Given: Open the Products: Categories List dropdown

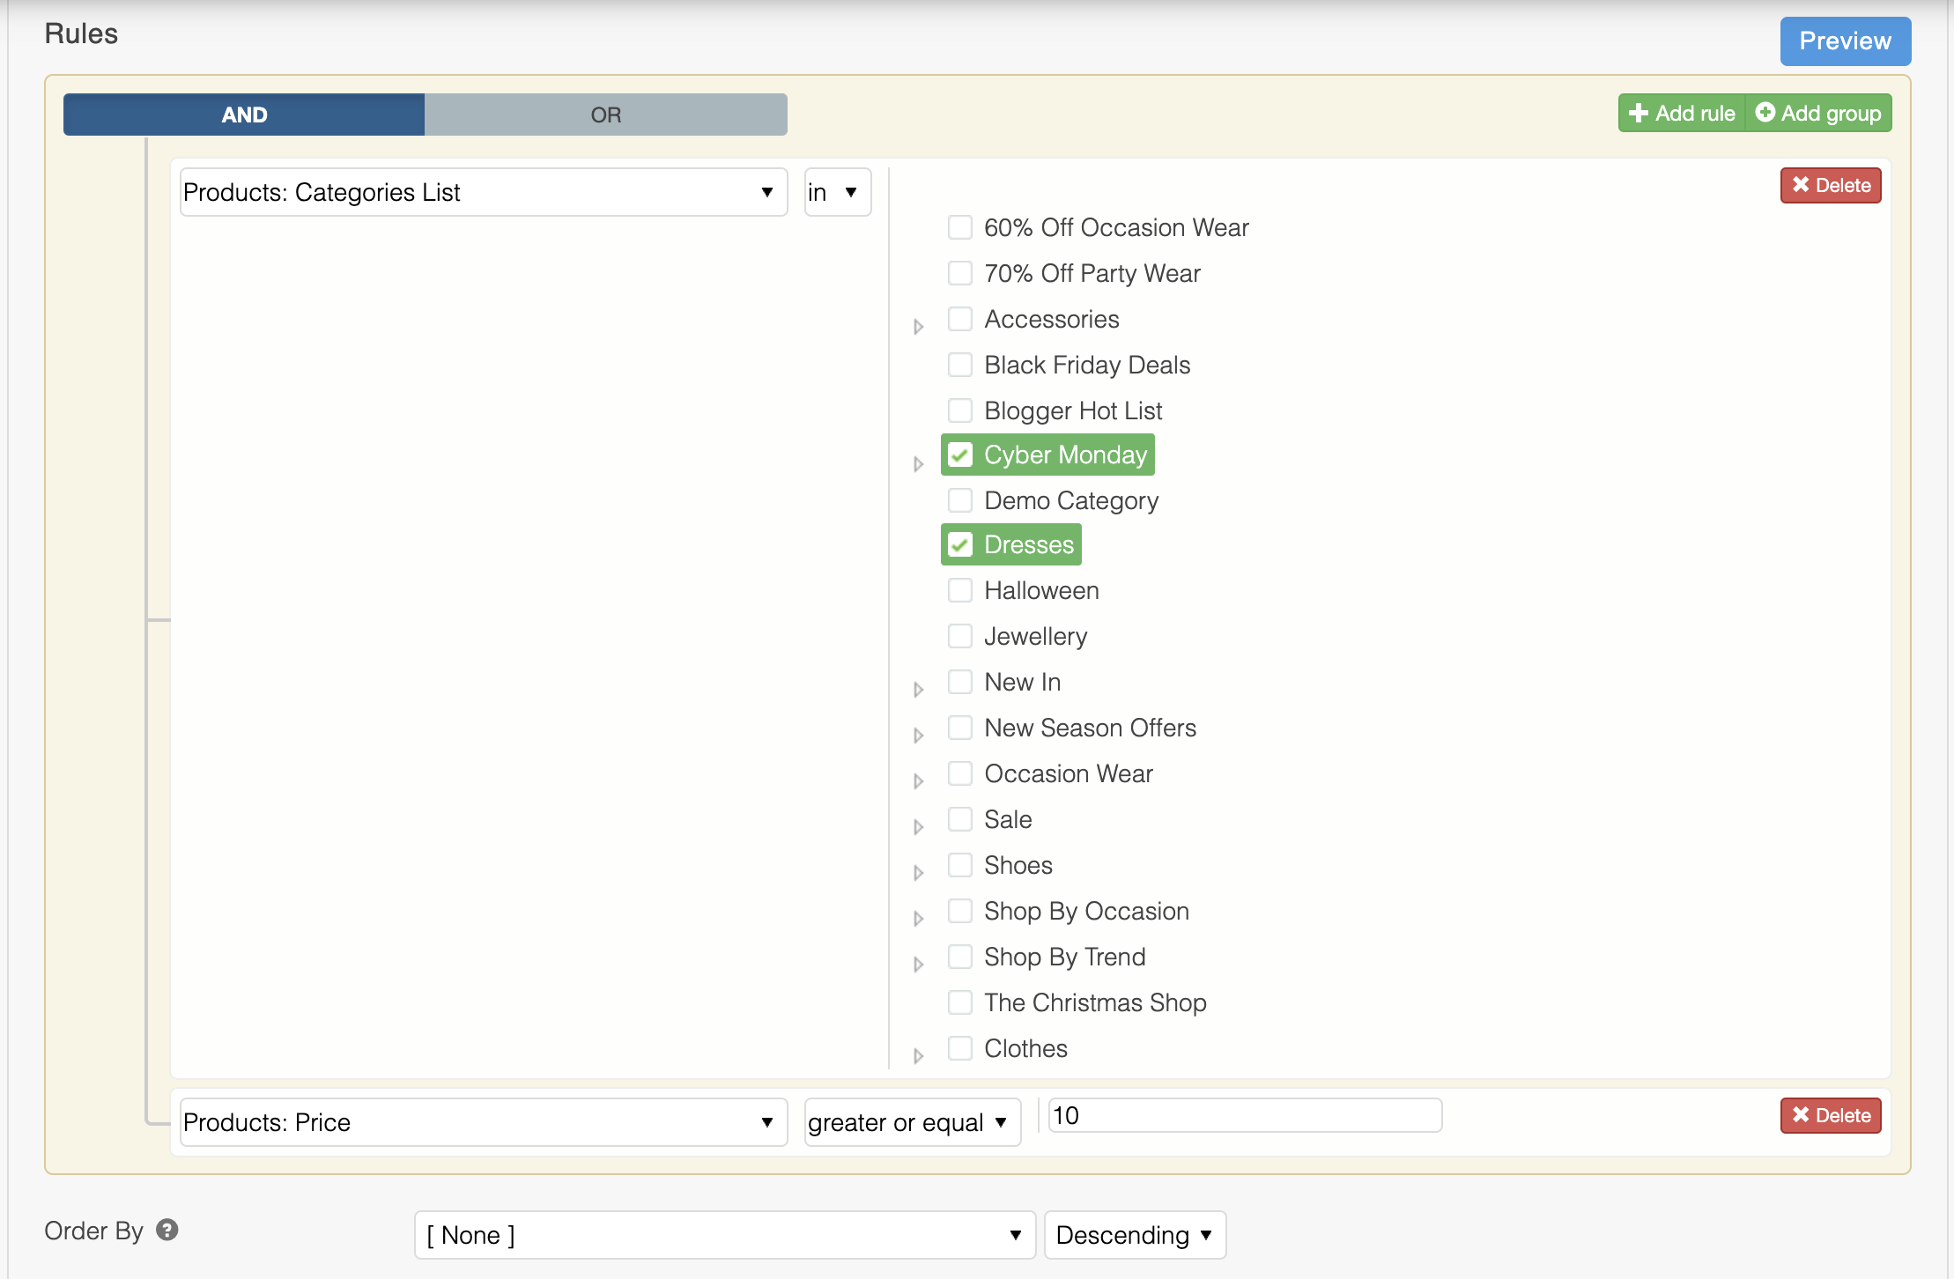Looking at the screenshot, I should pos(483,192).
